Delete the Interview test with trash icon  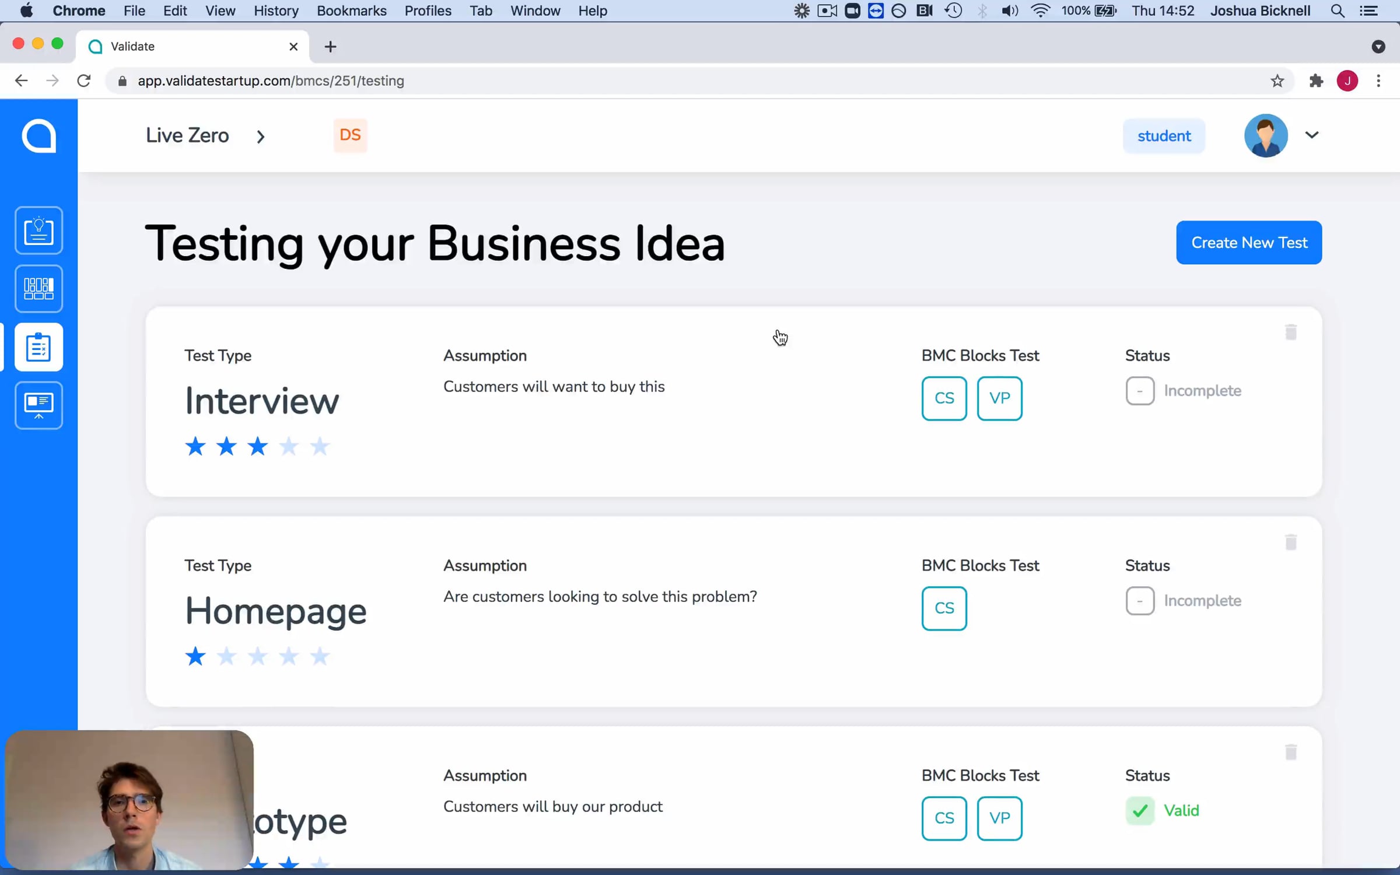[1290, 332]
